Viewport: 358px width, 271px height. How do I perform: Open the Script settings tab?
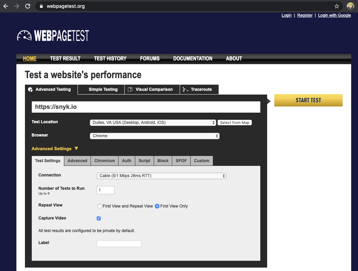(144, 161)
